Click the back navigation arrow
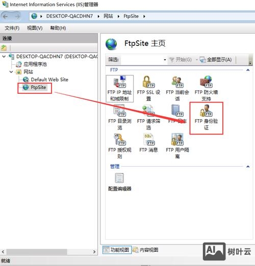Image resolution: width=255 pixels, height=266 pixels. click(x=6, y=16)
